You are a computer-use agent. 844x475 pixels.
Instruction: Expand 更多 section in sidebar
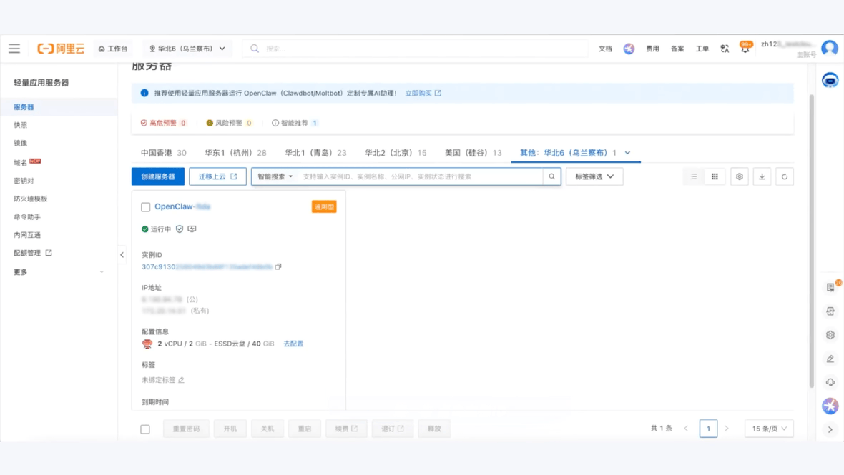[59, 272]
